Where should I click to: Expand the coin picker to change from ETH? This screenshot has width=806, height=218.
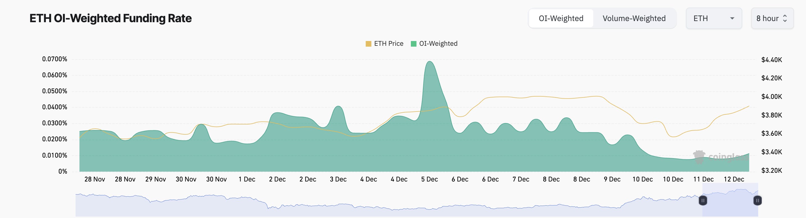[x=714, y=18]
